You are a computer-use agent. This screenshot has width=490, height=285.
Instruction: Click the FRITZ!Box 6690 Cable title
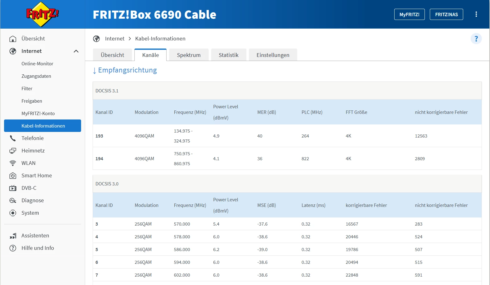coord(154,15)
